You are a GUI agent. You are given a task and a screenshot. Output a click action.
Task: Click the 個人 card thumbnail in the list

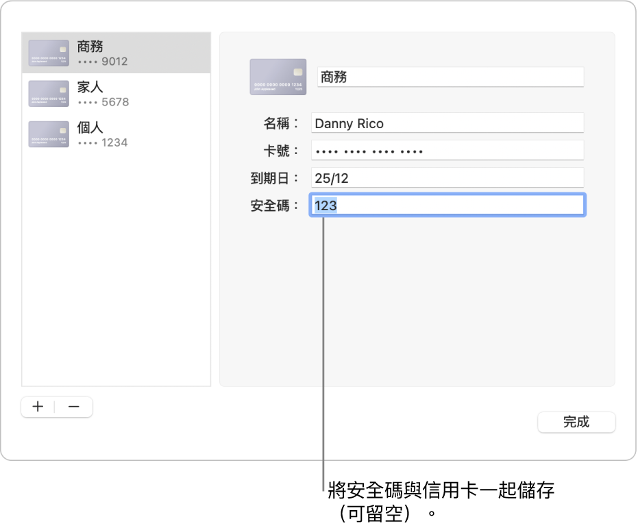coord(49,134)
